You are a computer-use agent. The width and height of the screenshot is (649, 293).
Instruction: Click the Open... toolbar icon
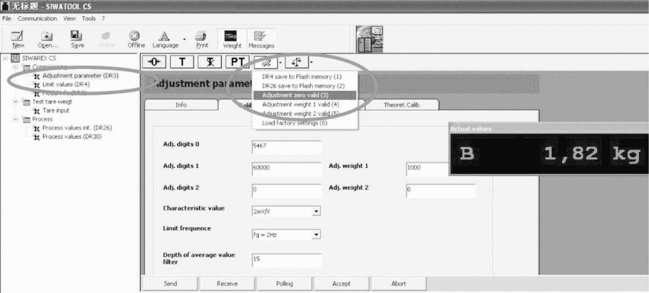click(48, 39)
